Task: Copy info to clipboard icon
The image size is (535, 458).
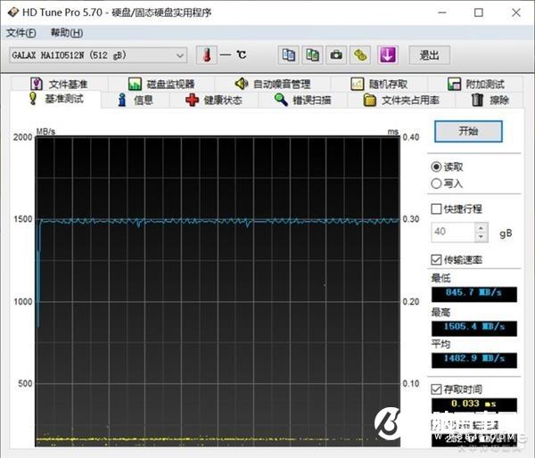Action: (289, 55)
